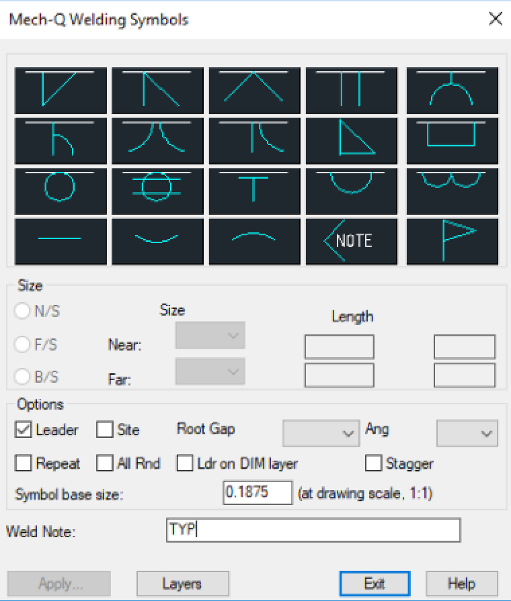This screenshot has width=511, height=601.
Task: Open Help for welding symbols
Action: point(462,584)
